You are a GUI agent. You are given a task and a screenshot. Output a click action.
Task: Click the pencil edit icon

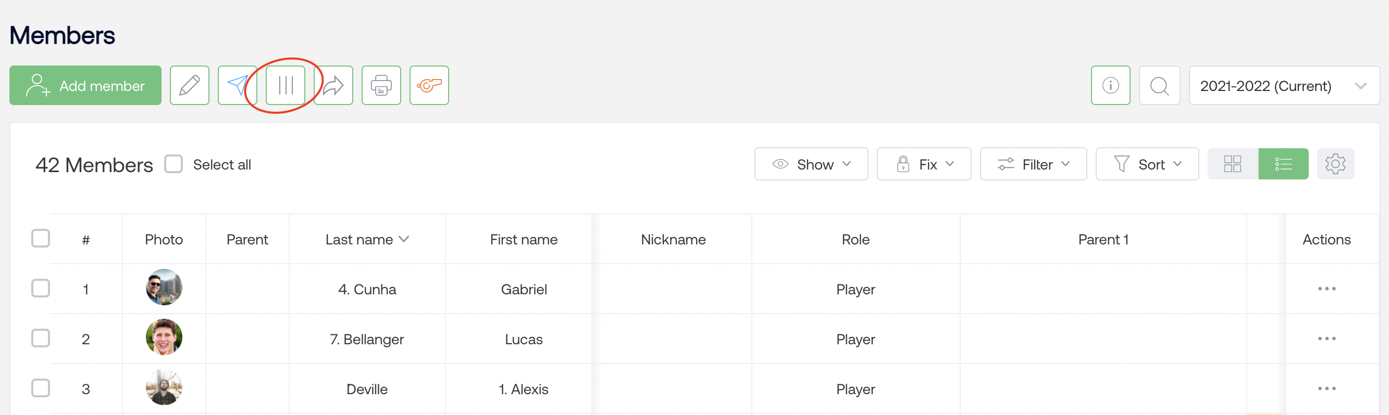tap(189, 85)
